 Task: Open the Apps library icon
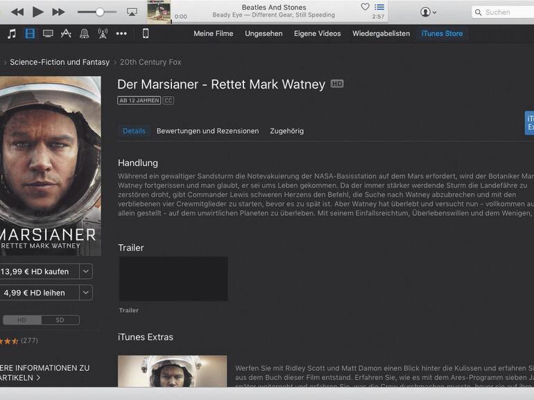pyautogui.click(x=66, y=33)
